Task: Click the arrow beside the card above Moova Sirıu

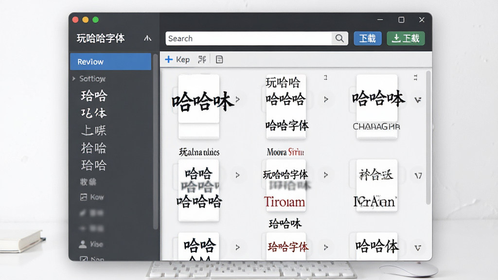Action: (x=326, y=99)
